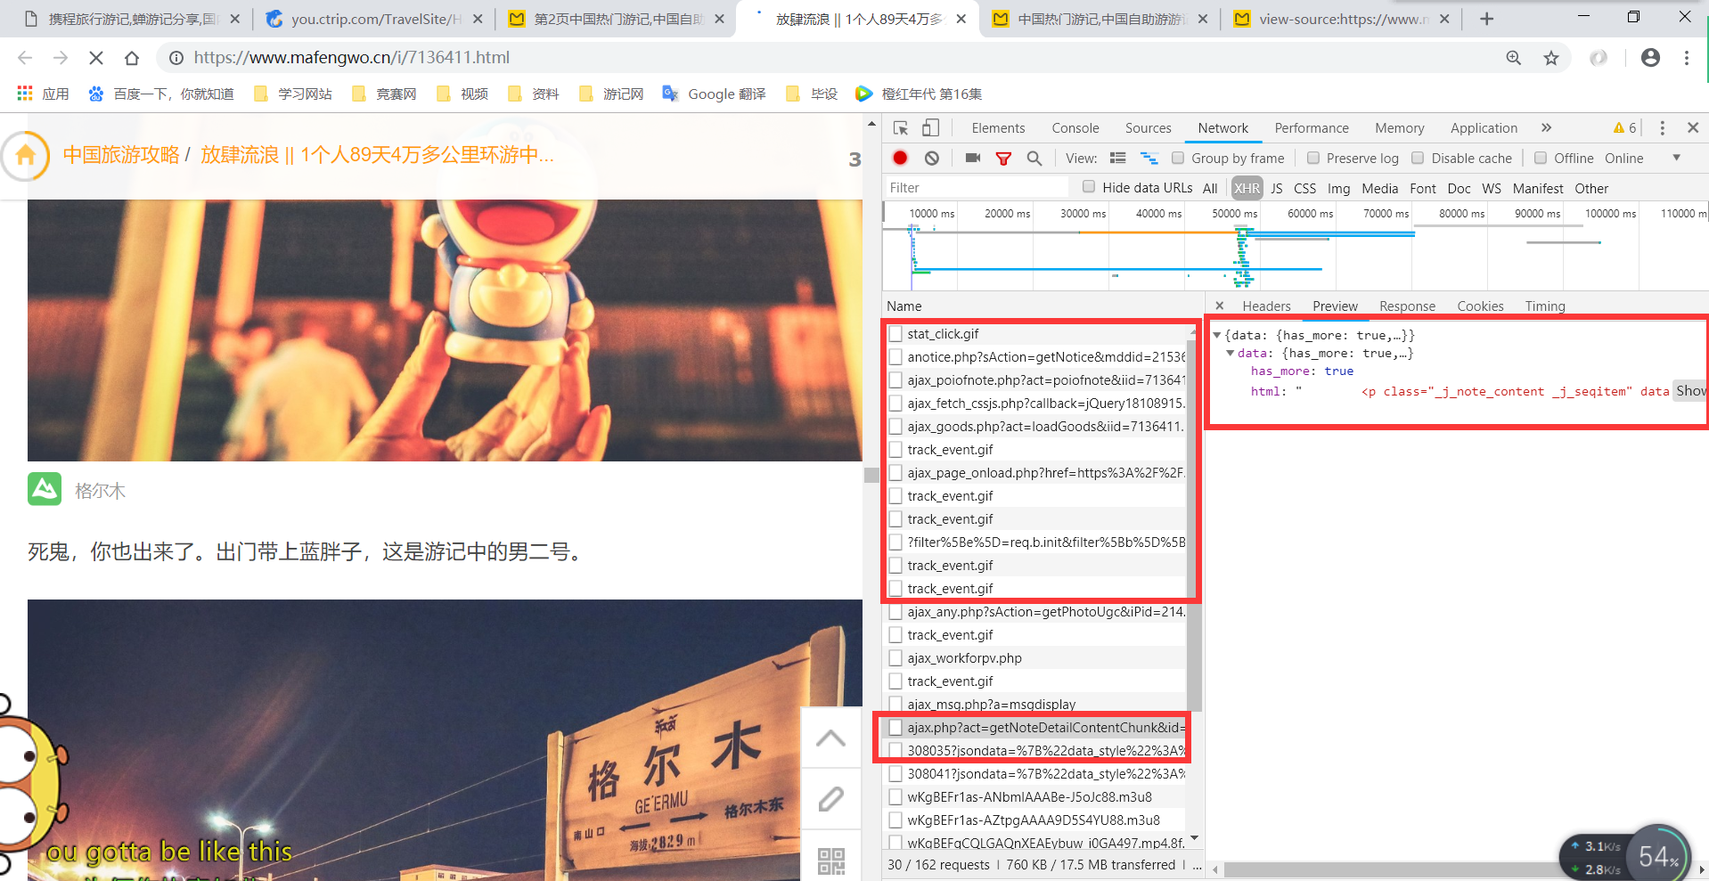Enable Preserve log checkbox
The image size is (1709, 881).
[1312, 158]
